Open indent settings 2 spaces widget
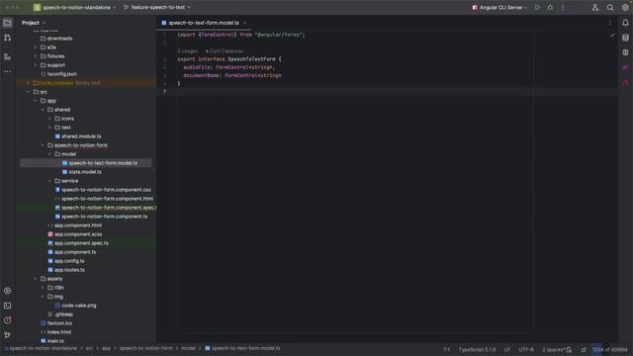The width and height of the screenshot is (633, 356). (553, 349)
